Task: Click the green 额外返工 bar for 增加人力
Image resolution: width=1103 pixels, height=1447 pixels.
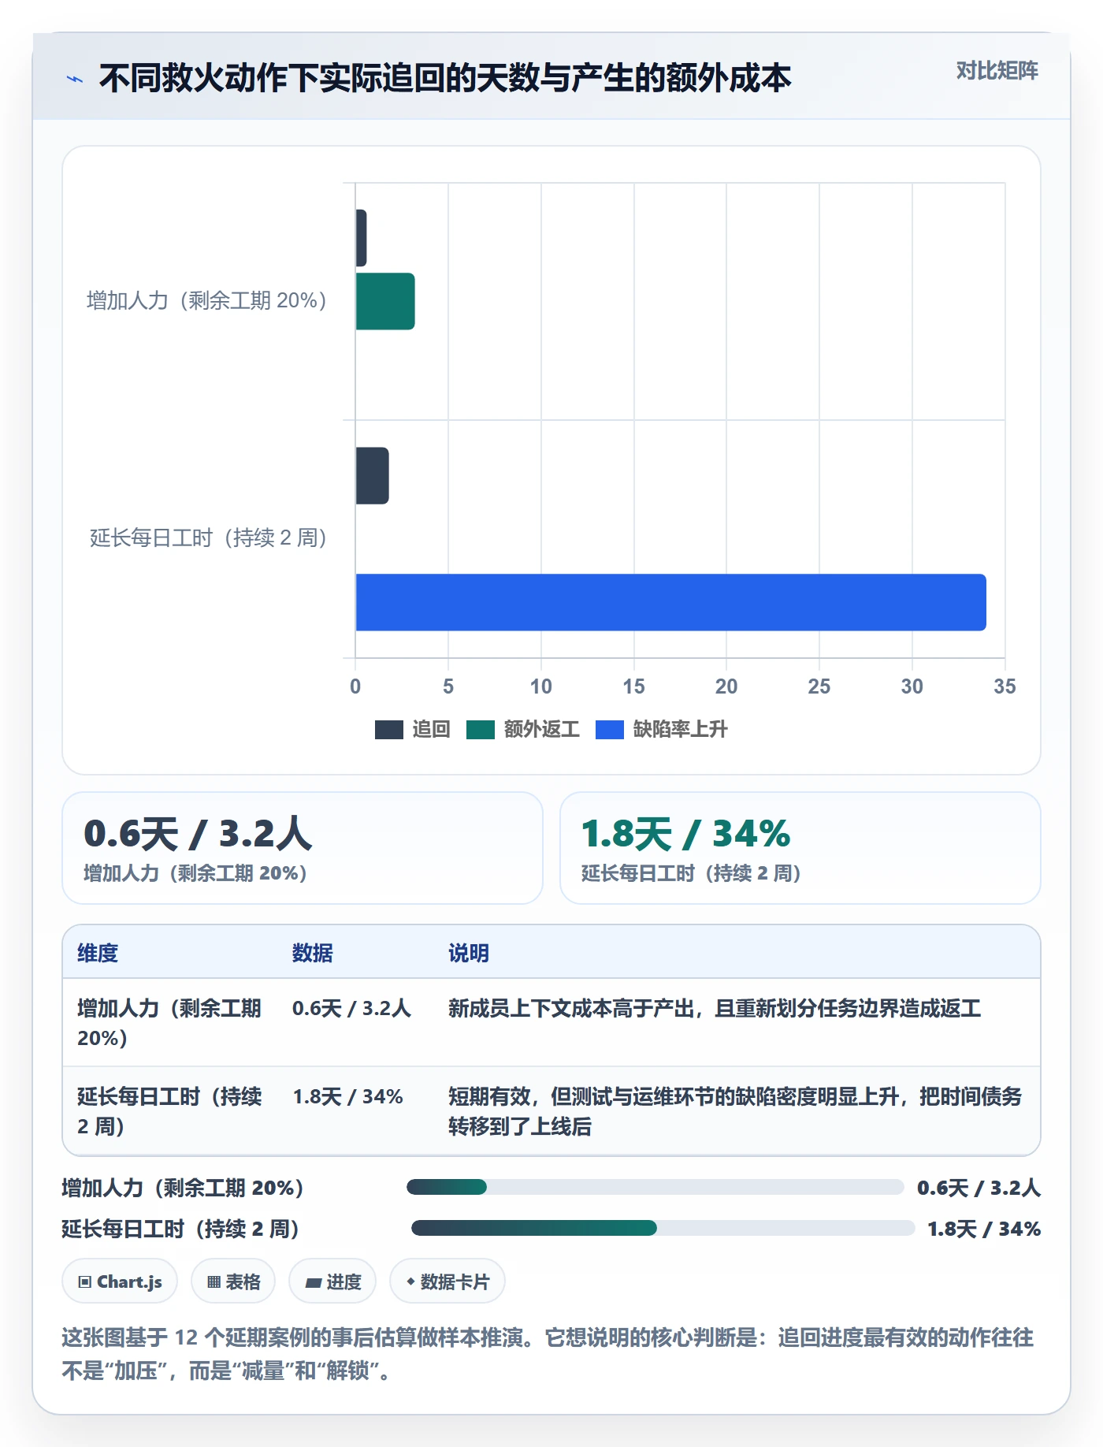Action: click(385, 301)
